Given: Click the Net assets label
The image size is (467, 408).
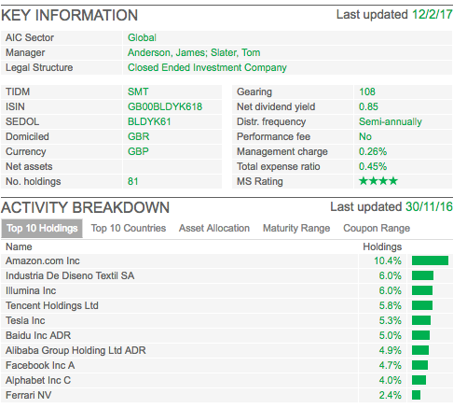Looking at the screenshot, I should 29,166.
